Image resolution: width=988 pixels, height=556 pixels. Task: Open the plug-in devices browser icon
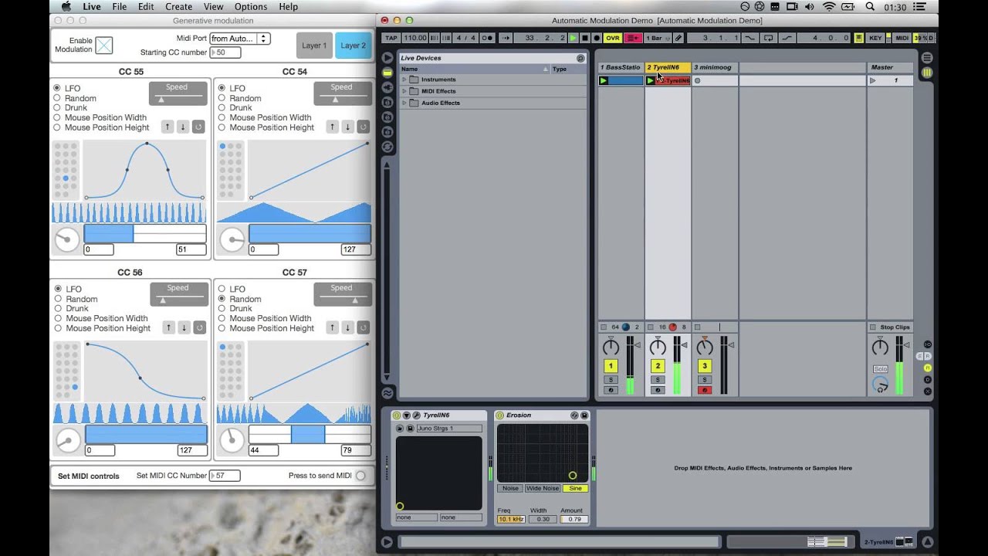[x=387, y=87]
